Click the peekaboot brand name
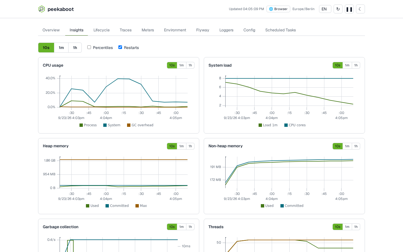403x252 pixels. point(61,9)
